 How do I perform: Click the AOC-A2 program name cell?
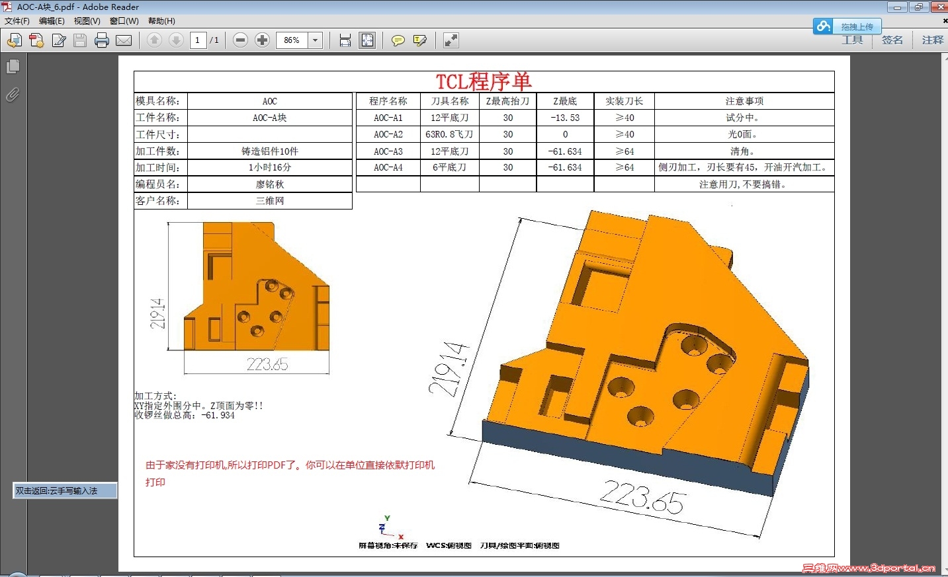[388, 134]
